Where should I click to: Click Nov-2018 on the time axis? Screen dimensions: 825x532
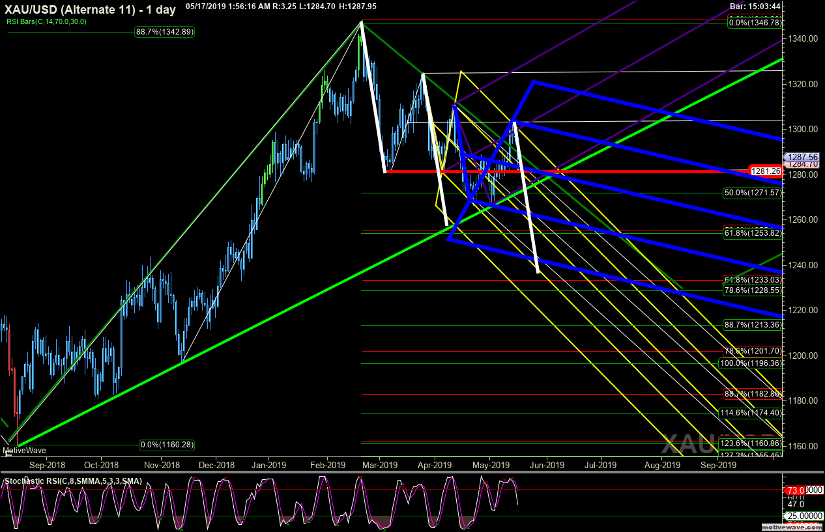click(162, 465)
